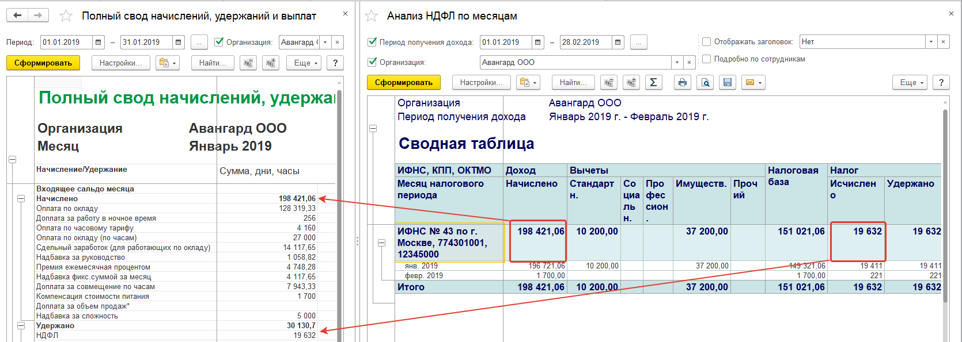Expand all groups icon in Анализ НДФЛ toolbar
Image resolution: width=962 pixels, height=342 pixels.
pos(631,82)
